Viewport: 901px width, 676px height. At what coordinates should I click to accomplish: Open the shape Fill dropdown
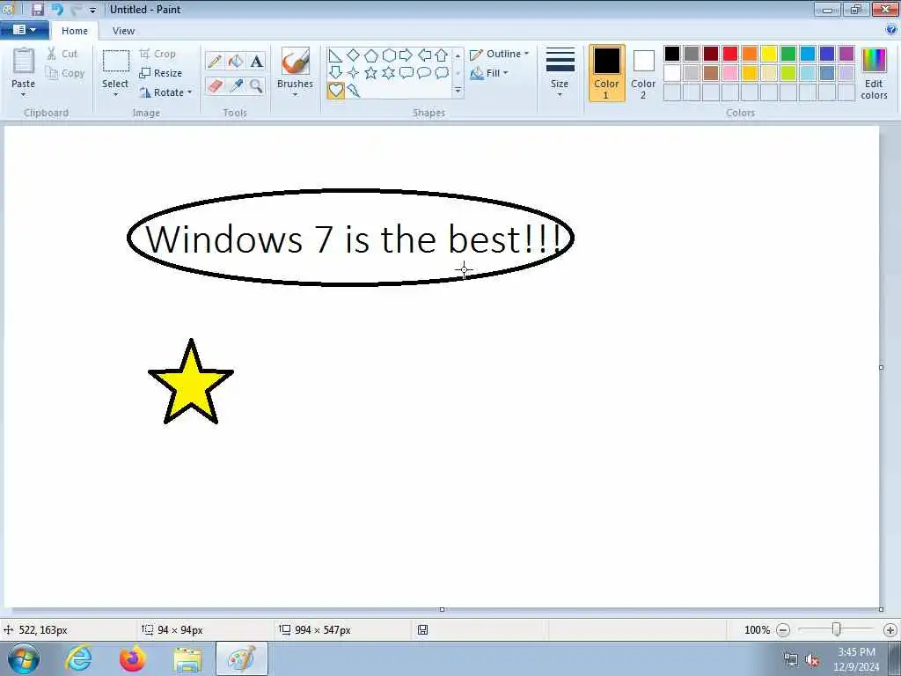point(489,73)
